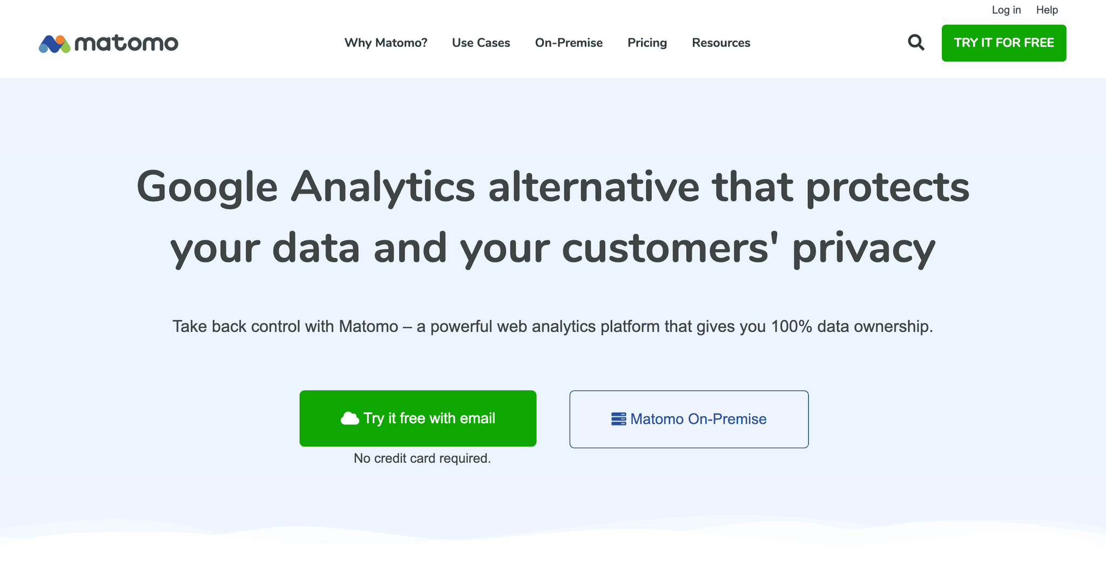Select On-Premise in the navigation bar
Screen dimensions: 1106x575
tap(569, 43)
